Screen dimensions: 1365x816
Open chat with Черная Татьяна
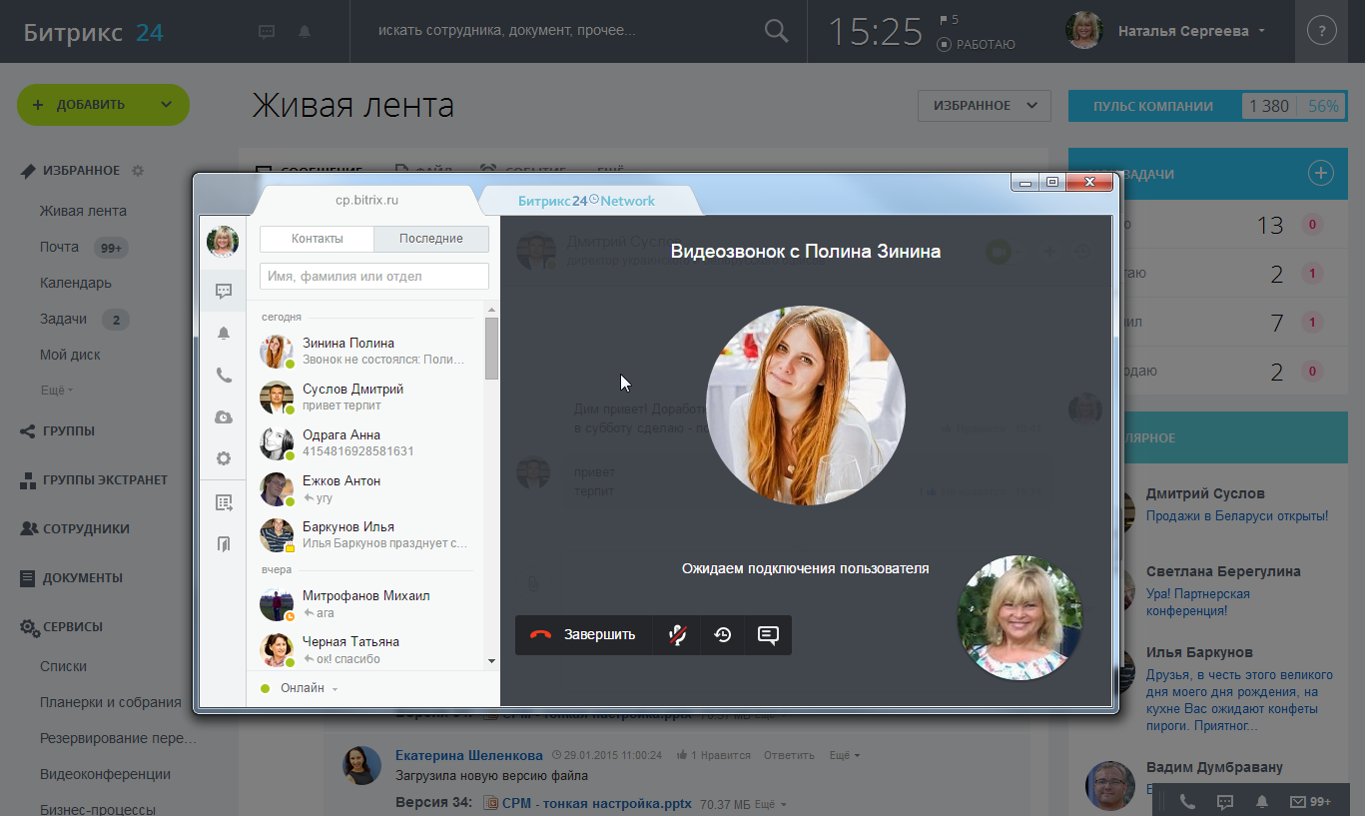[x=365, y=649]
